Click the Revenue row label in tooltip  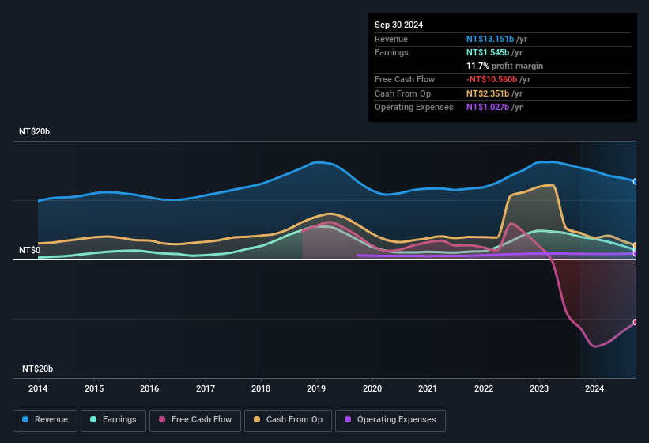pos(391,39)
